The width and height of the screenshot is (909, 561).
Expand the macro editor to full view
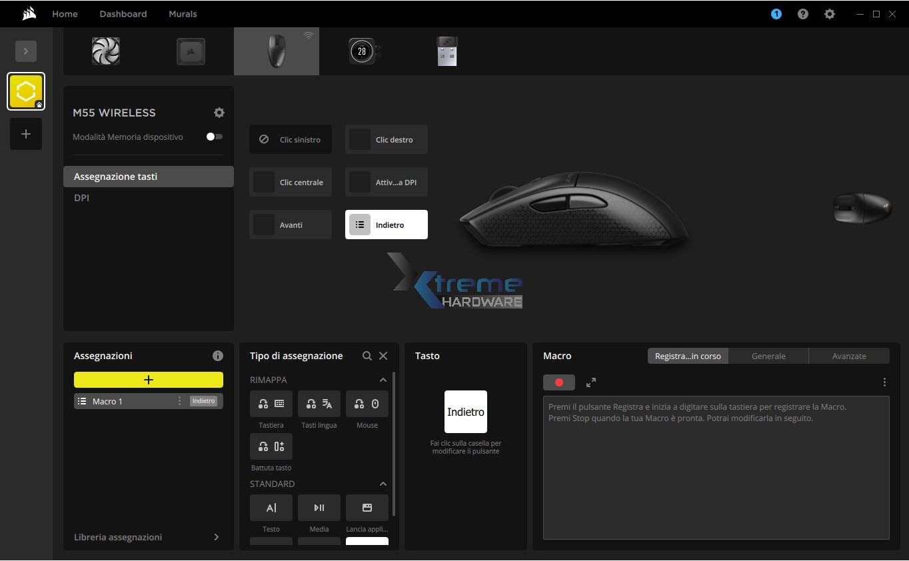pyautogui.click(x=591, y=382)
